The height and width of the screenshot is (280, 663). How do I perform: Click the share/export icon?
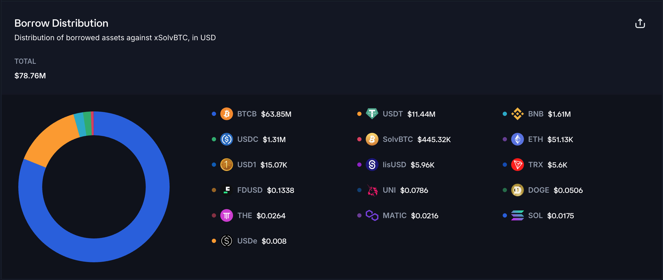(640, 23)
